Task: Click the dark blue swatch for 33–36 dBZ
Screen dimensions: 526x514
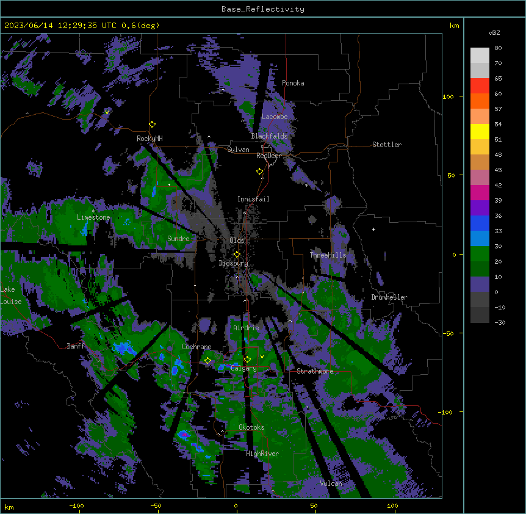Action: 480,223
